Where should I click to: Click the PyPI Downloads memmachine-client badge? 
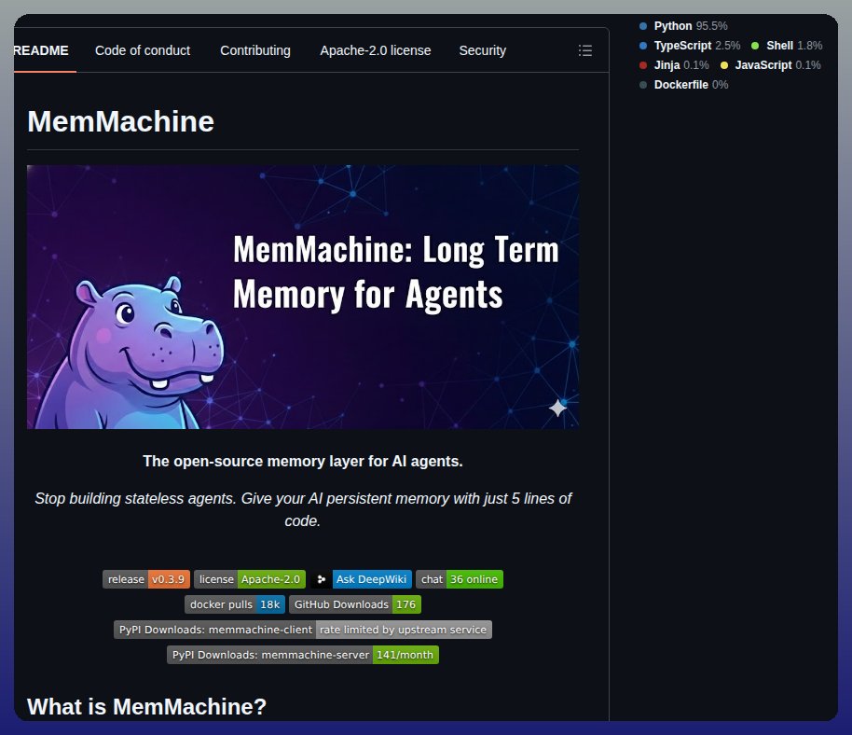click(303, 630)
